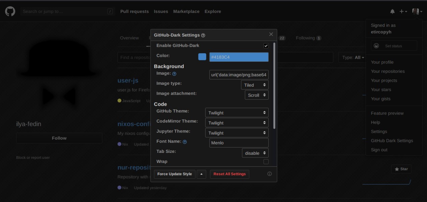The image size is (427, 202).
Task: Open the Jupyter Theme dropdown
Action: point(237,133)
